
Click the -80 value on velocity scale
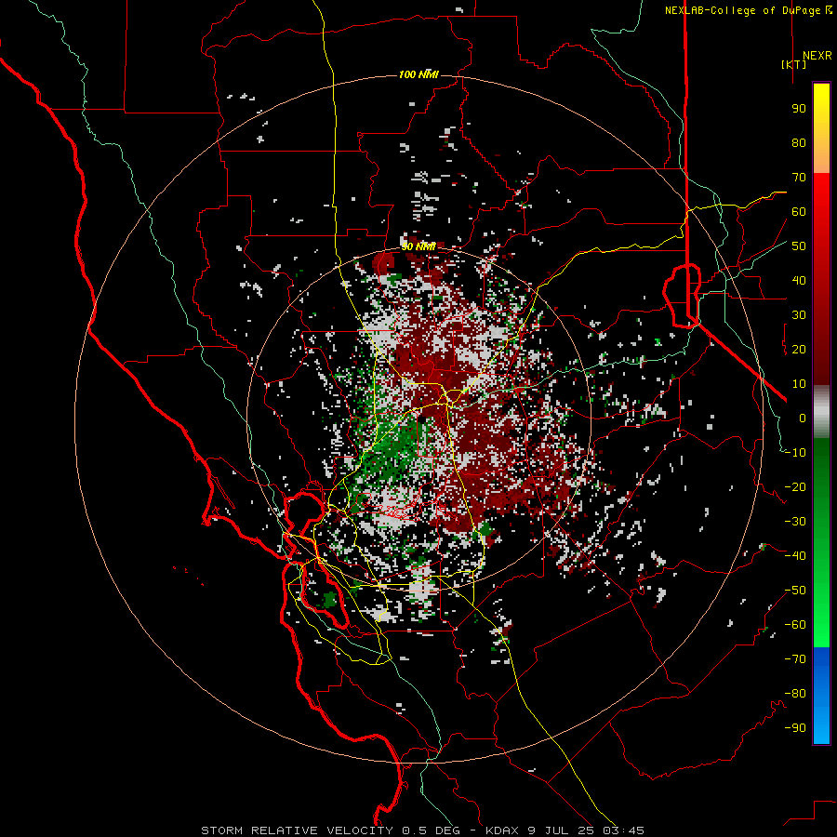coord(795,694)
